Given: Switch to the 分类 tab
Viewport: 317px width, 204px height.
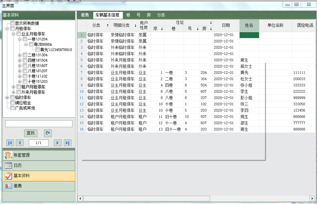Looking at the screenshot, I should (x=161, y=15).
